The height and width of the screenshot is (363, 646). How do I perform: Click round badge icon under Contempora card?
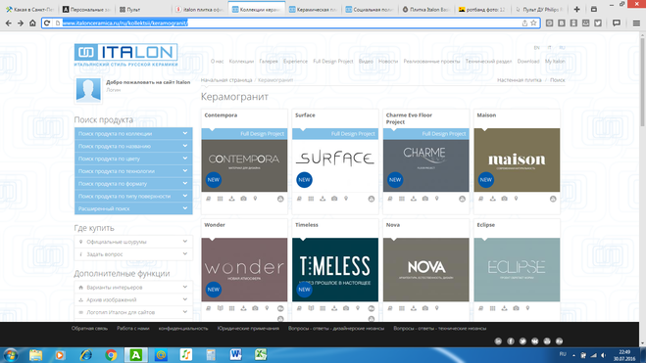click(280, 199)
